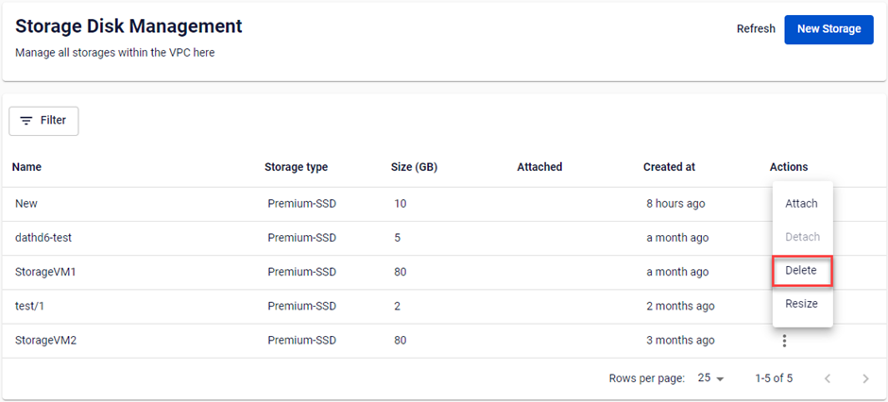Select Resize from the actions menu

coord(801,304)
